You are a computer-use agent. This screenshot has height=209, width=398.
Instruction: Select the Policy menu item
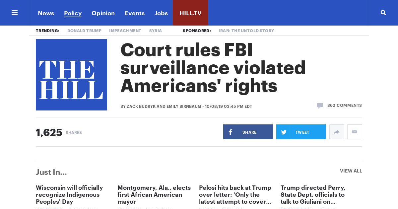coord(73,13)
